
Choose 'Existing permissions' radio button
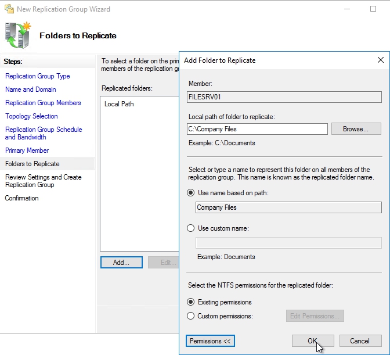pos(192,302)
